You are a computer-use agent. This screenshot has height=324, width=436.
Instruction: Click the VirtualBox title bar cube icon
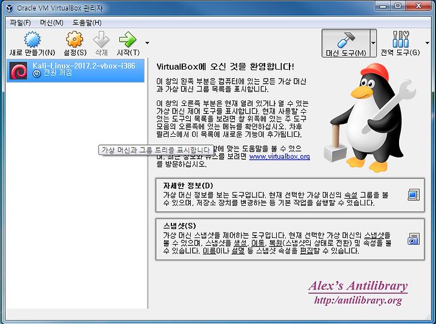pyautogui.click(x=10, y=8)
